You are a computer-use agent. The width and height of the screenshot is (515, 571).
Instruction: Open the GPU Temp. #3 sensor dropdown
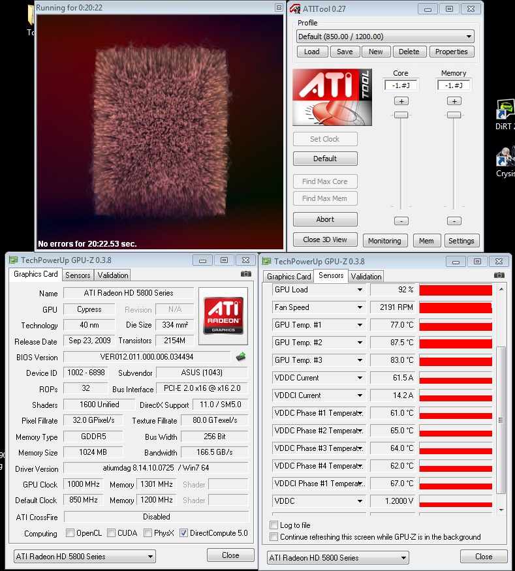point(360,360)
